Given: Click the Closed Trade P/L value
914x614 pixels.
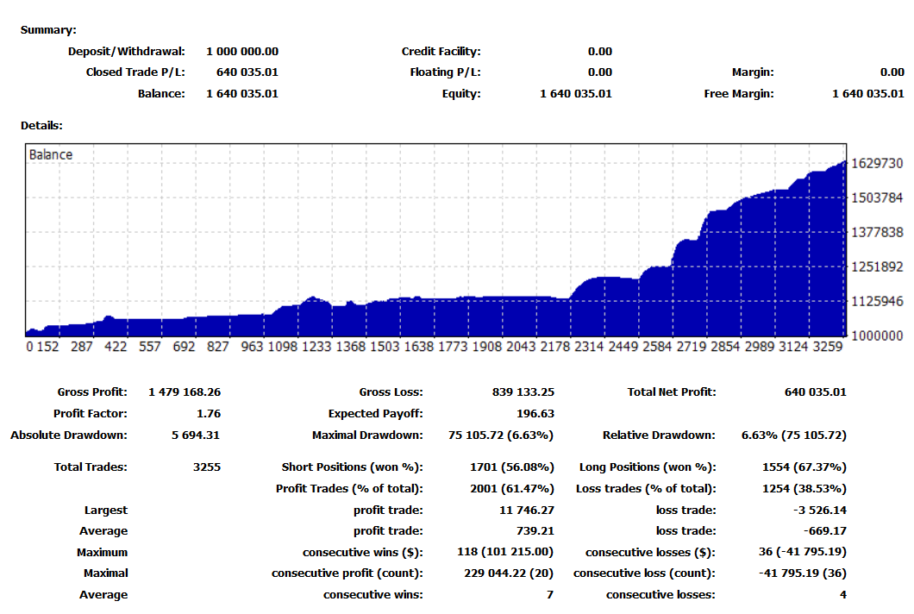Looking at the screenshot, I should click(241, 72).
